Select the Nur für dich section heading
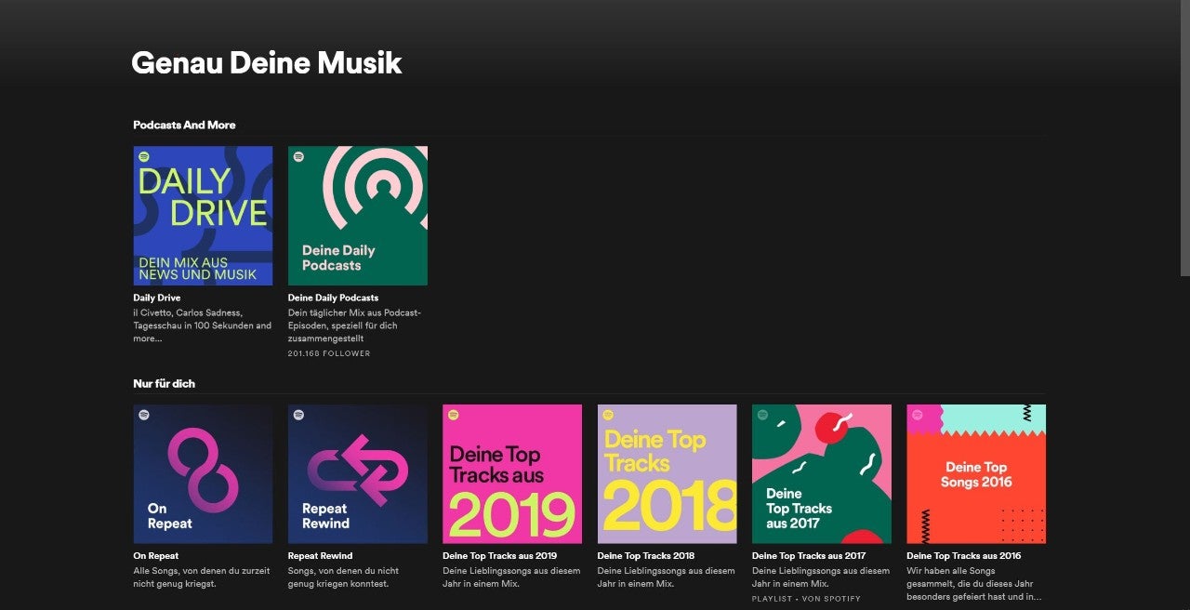Viewport: 1190px width, 610px height. tap(164, 383)
